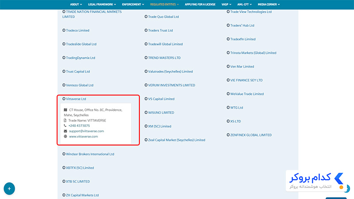Expand Valutrades (Seychelles) Limited entry
Image resolution: width=354 pixels, height=199 pixels.
pos(169,71)
